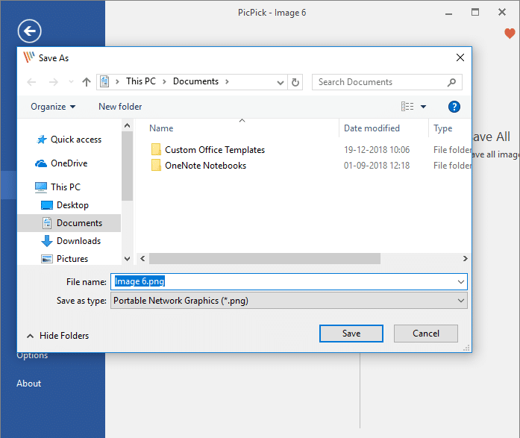Open the Custom Office Templates folder
Image resolution: width=520 pixels, height=438 pixels.
[214, 150]
